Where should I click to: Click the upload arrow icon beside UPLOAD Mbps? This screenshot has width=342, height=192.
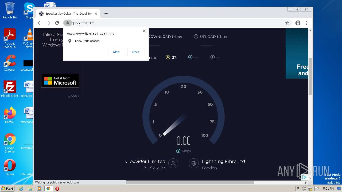(x=196, y=37)
